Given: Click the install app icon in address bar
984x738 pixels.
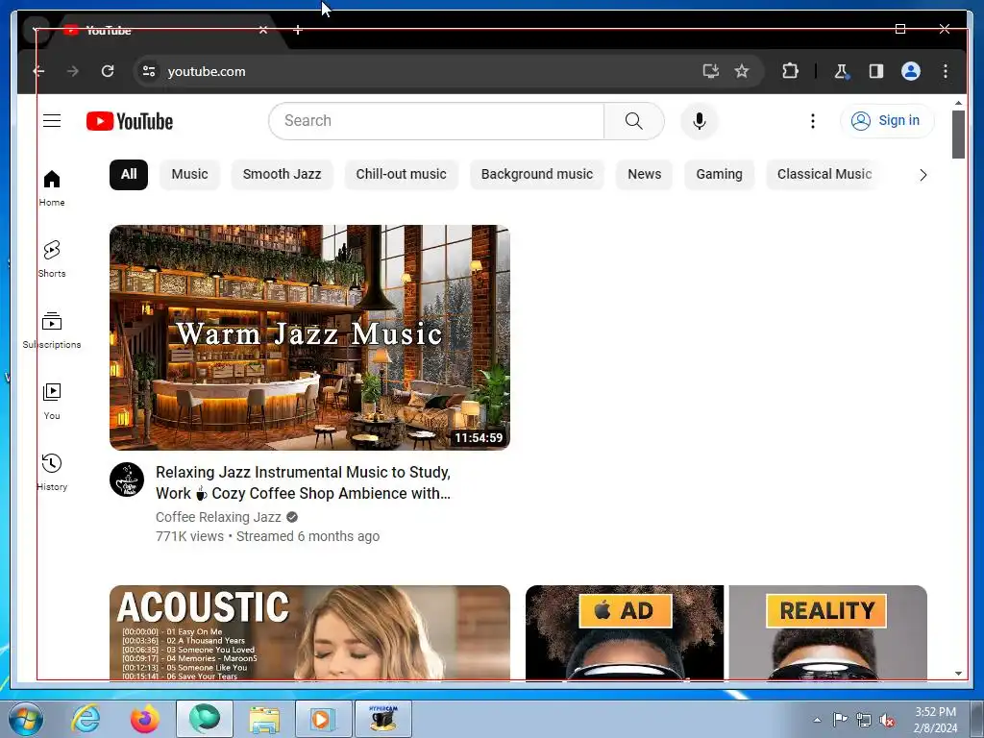Looking at the screenshot, I should [710, 71].
